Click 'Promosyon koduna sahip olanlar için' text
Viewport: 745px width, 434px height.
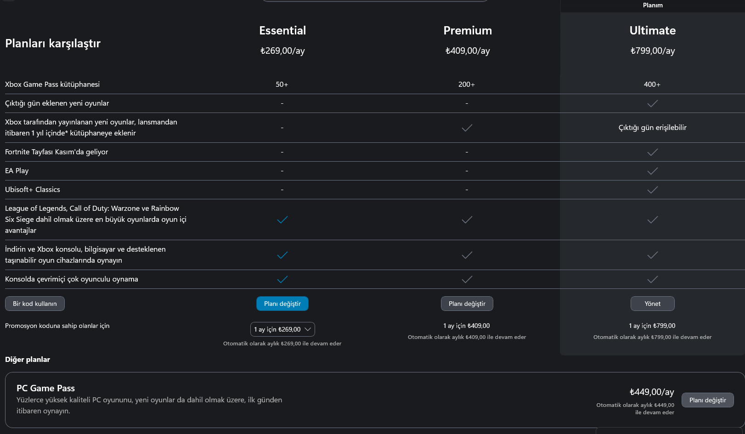point(57,326)
